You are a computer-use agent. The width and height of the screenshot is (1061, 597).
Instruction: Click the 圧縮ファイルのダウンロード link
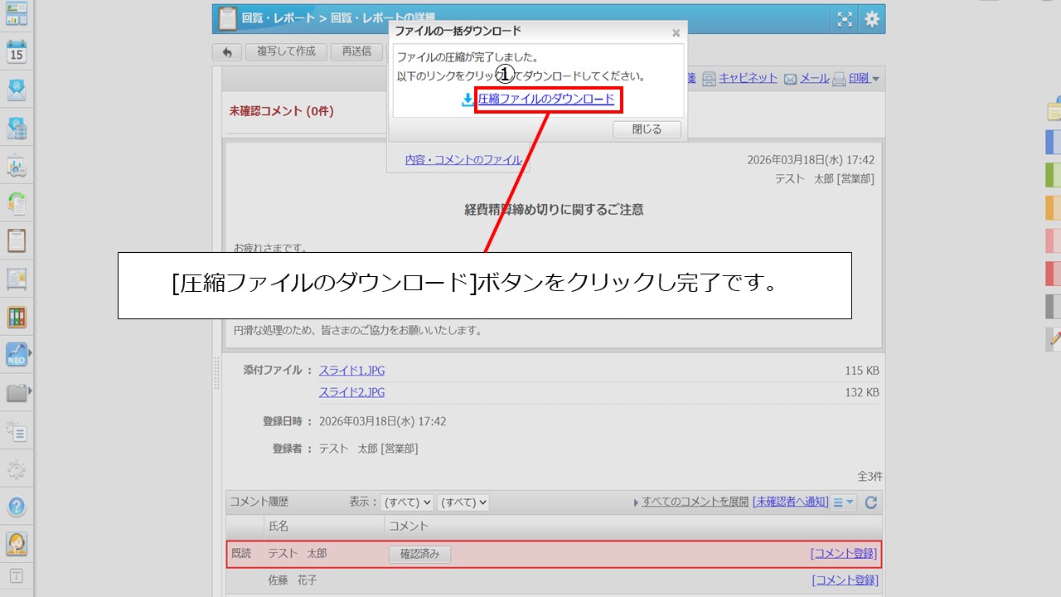[546, 99]
